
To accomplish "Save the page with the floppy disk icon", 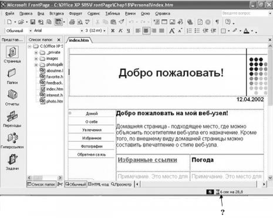I will coord(33,22).
